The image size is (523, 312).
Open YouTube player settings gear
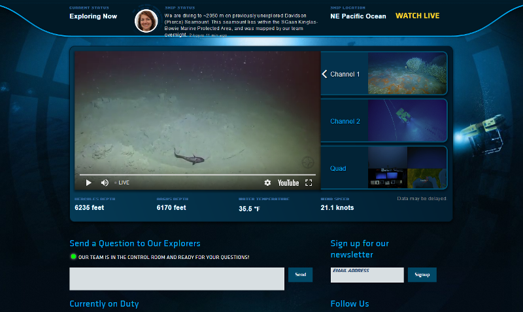click(267, 183)
